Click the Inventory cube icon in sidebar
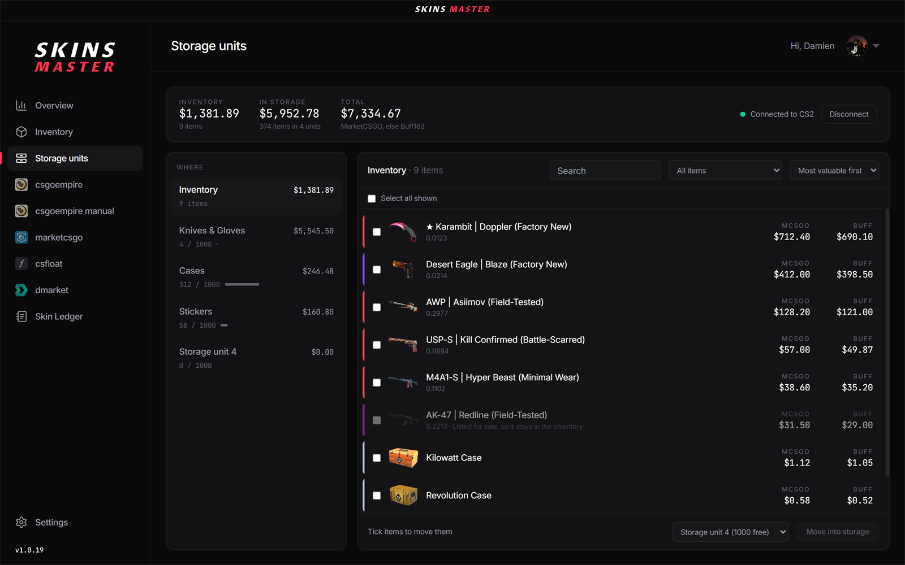Screen dimensions: 905x565 21,132
